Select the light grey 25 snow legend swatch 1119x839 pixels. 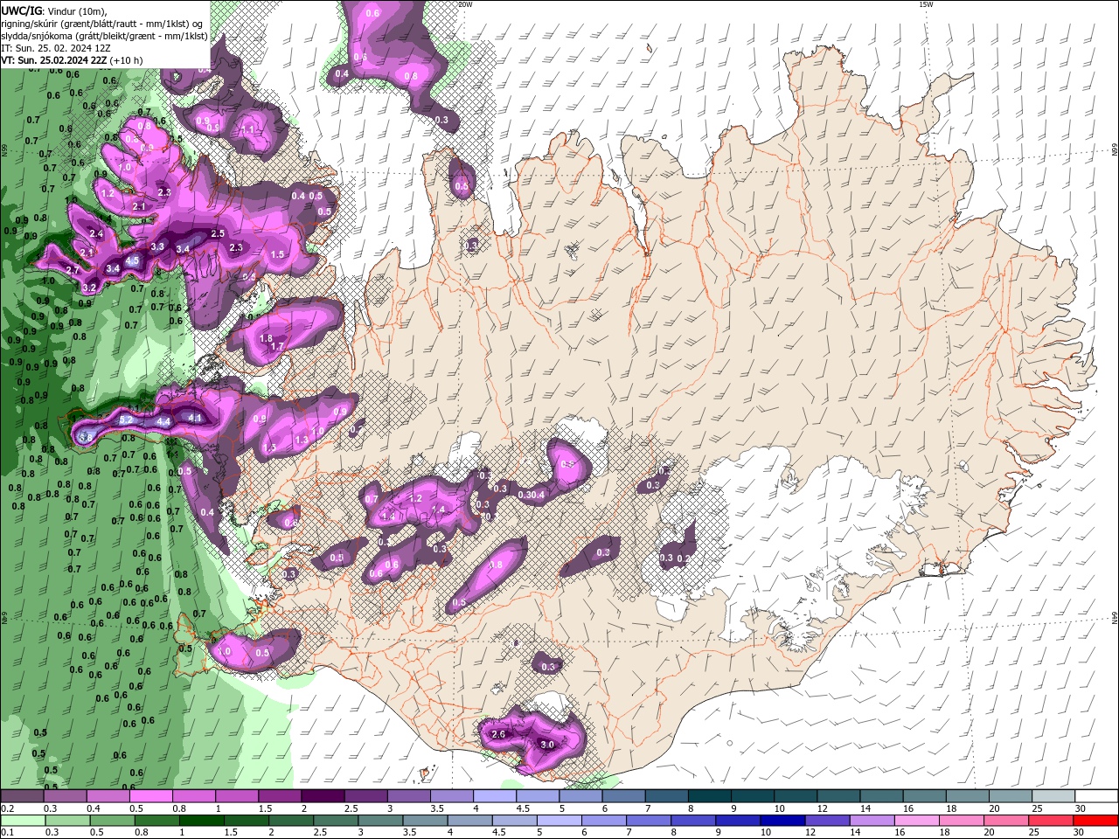click(1053, 796)
